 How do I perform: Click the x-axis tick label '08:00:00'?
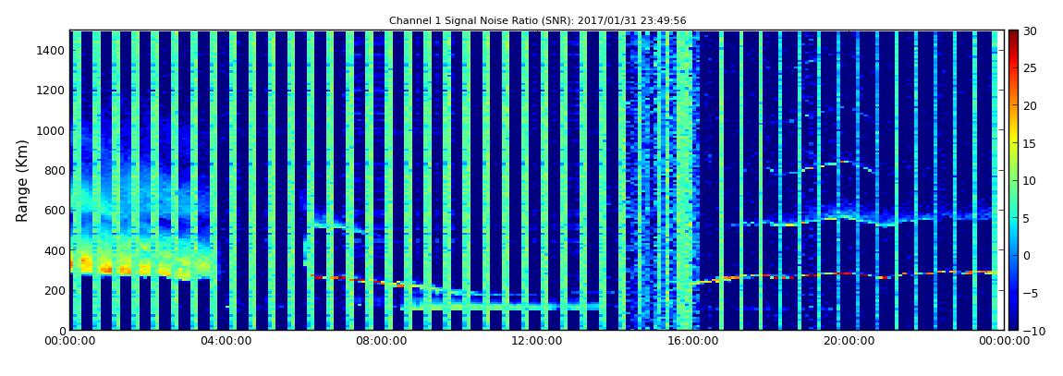pyautogui.click(x=382, y=342)
